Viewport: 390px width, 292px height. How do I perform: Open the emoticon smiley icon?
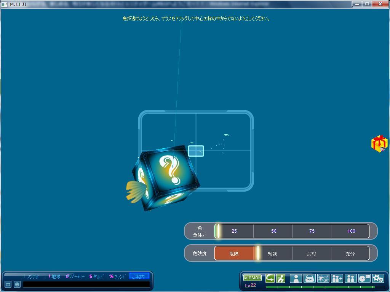point(17,284)
